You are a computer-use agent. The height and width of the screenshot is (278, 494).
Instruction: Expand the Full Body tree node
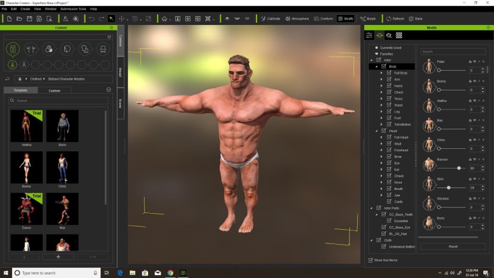coord(382,73)
